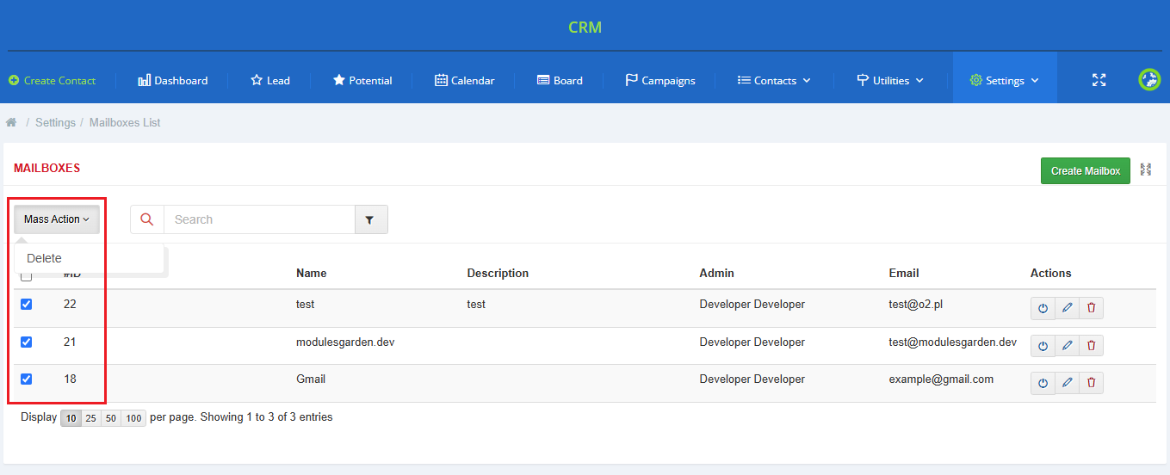Click the Mailboxes List breadcrumb
Image resolution: width=1170 pixels, height=475 pixels.
[x=125, y=123]
